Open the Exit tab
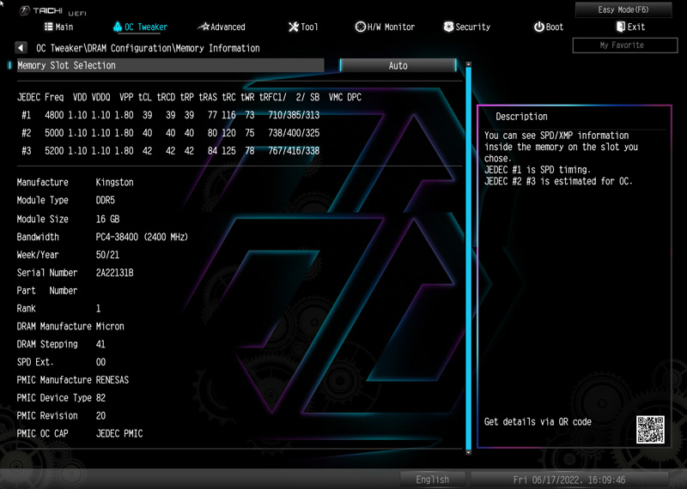687x489 pixels. point(630,27)
